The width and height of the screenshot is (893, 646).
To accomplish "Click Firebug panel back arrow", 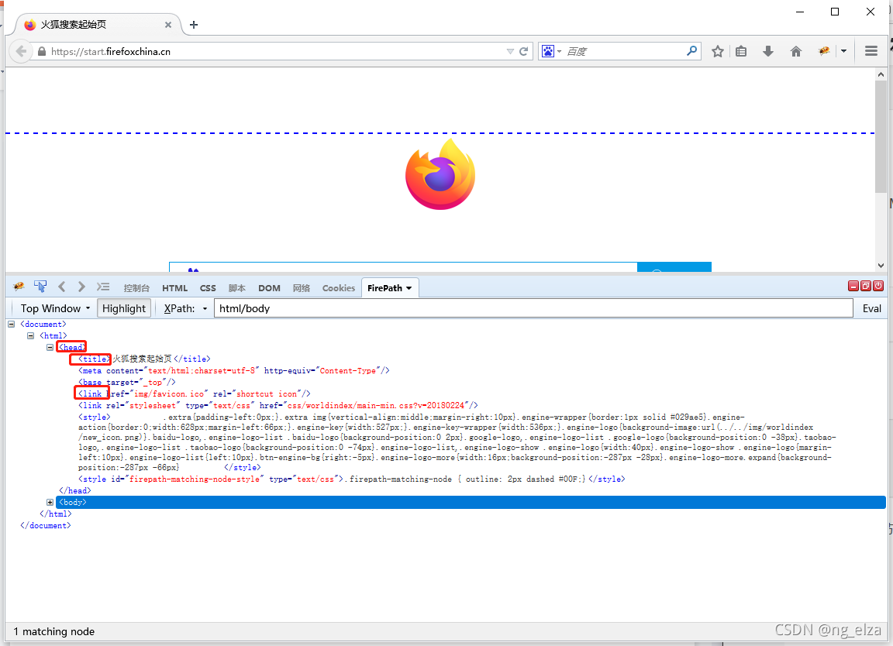I will [61, 287].
